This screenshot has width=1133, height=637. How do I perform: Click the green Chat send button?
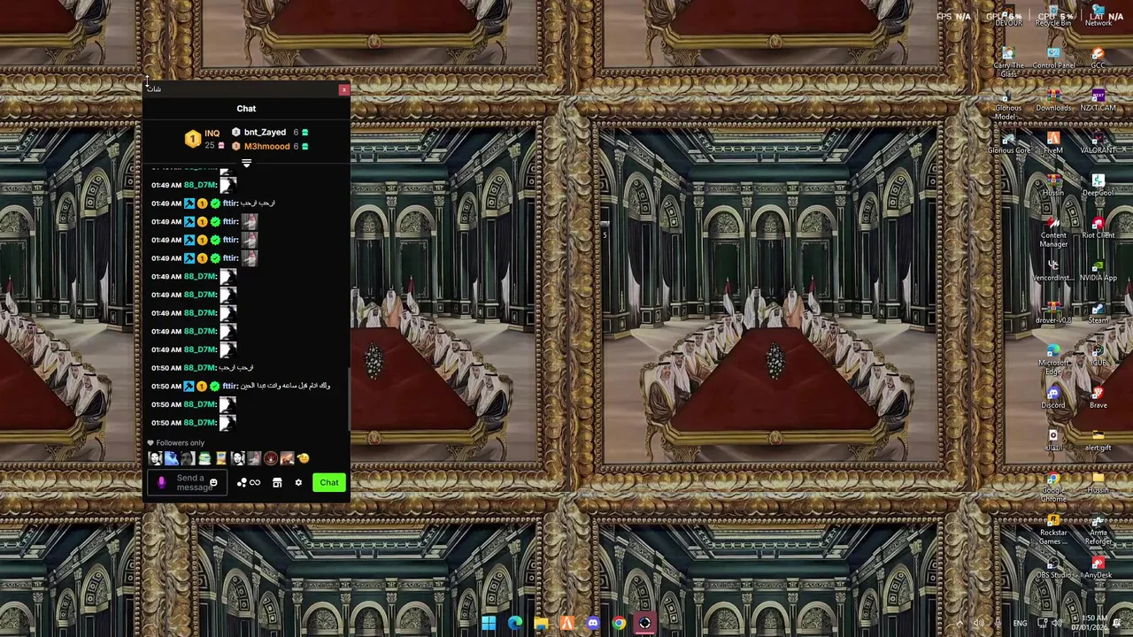pos(329,482)
